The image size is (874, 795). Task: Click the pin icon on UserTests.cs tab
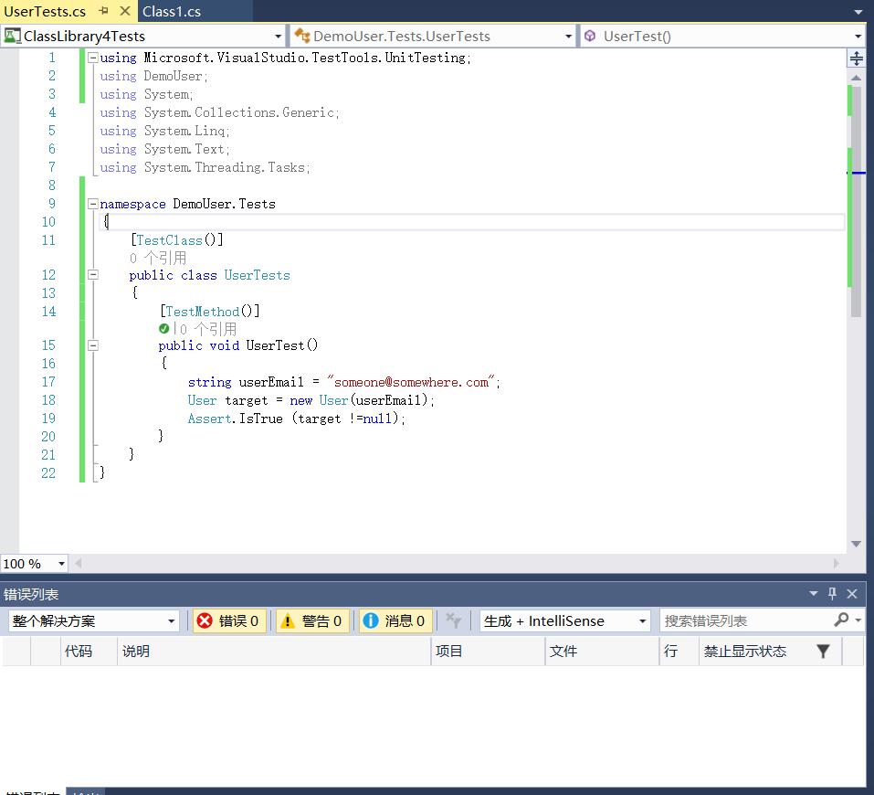[x=103, y=11]
